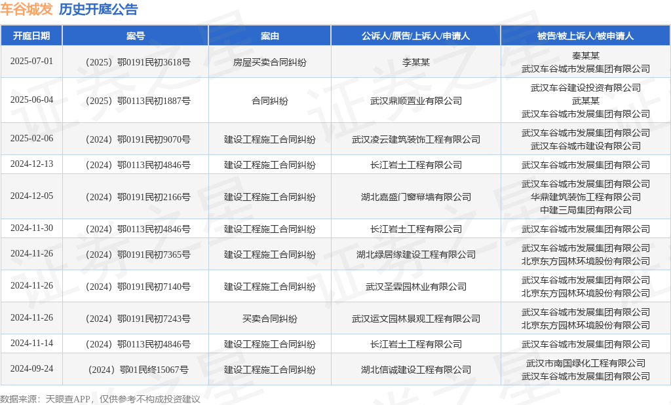Select the 案号 column header
Viewport: 671px width, 405px height.
[135, 36]
